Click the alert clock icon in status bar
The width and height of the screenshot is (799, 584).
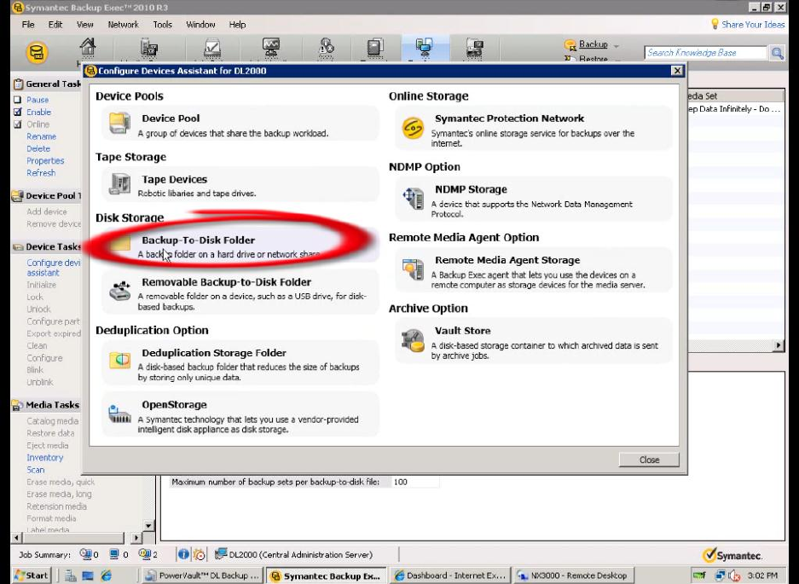pyautogui.click(x=200, y=554)
